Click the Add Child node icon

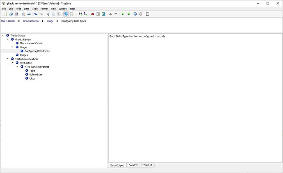[x=85, y=14]
